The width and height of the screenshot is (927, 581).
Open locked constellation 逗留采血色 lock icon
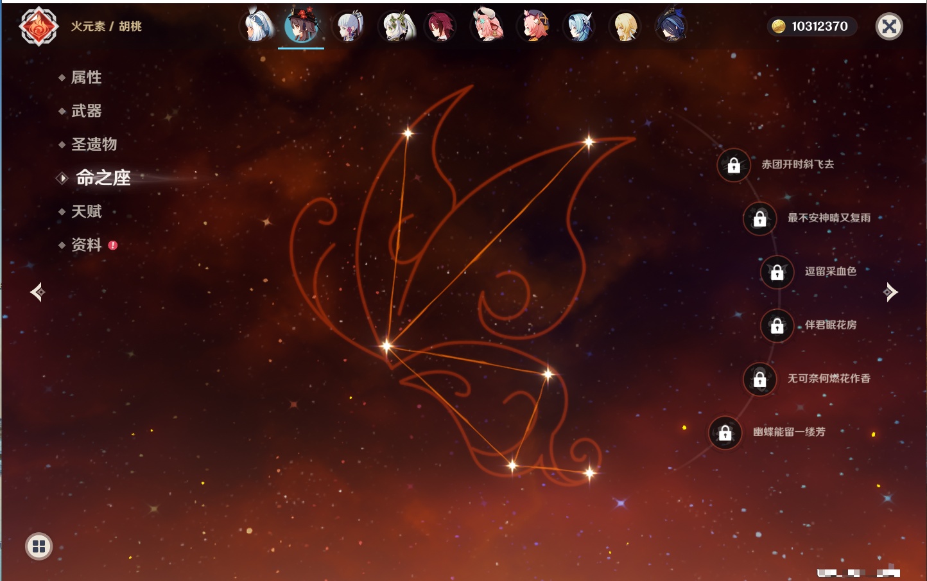[x=777, y=272]
